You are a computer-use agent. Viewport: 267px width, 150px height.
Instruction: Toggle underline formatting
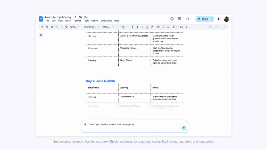click(x=142, y=27)
